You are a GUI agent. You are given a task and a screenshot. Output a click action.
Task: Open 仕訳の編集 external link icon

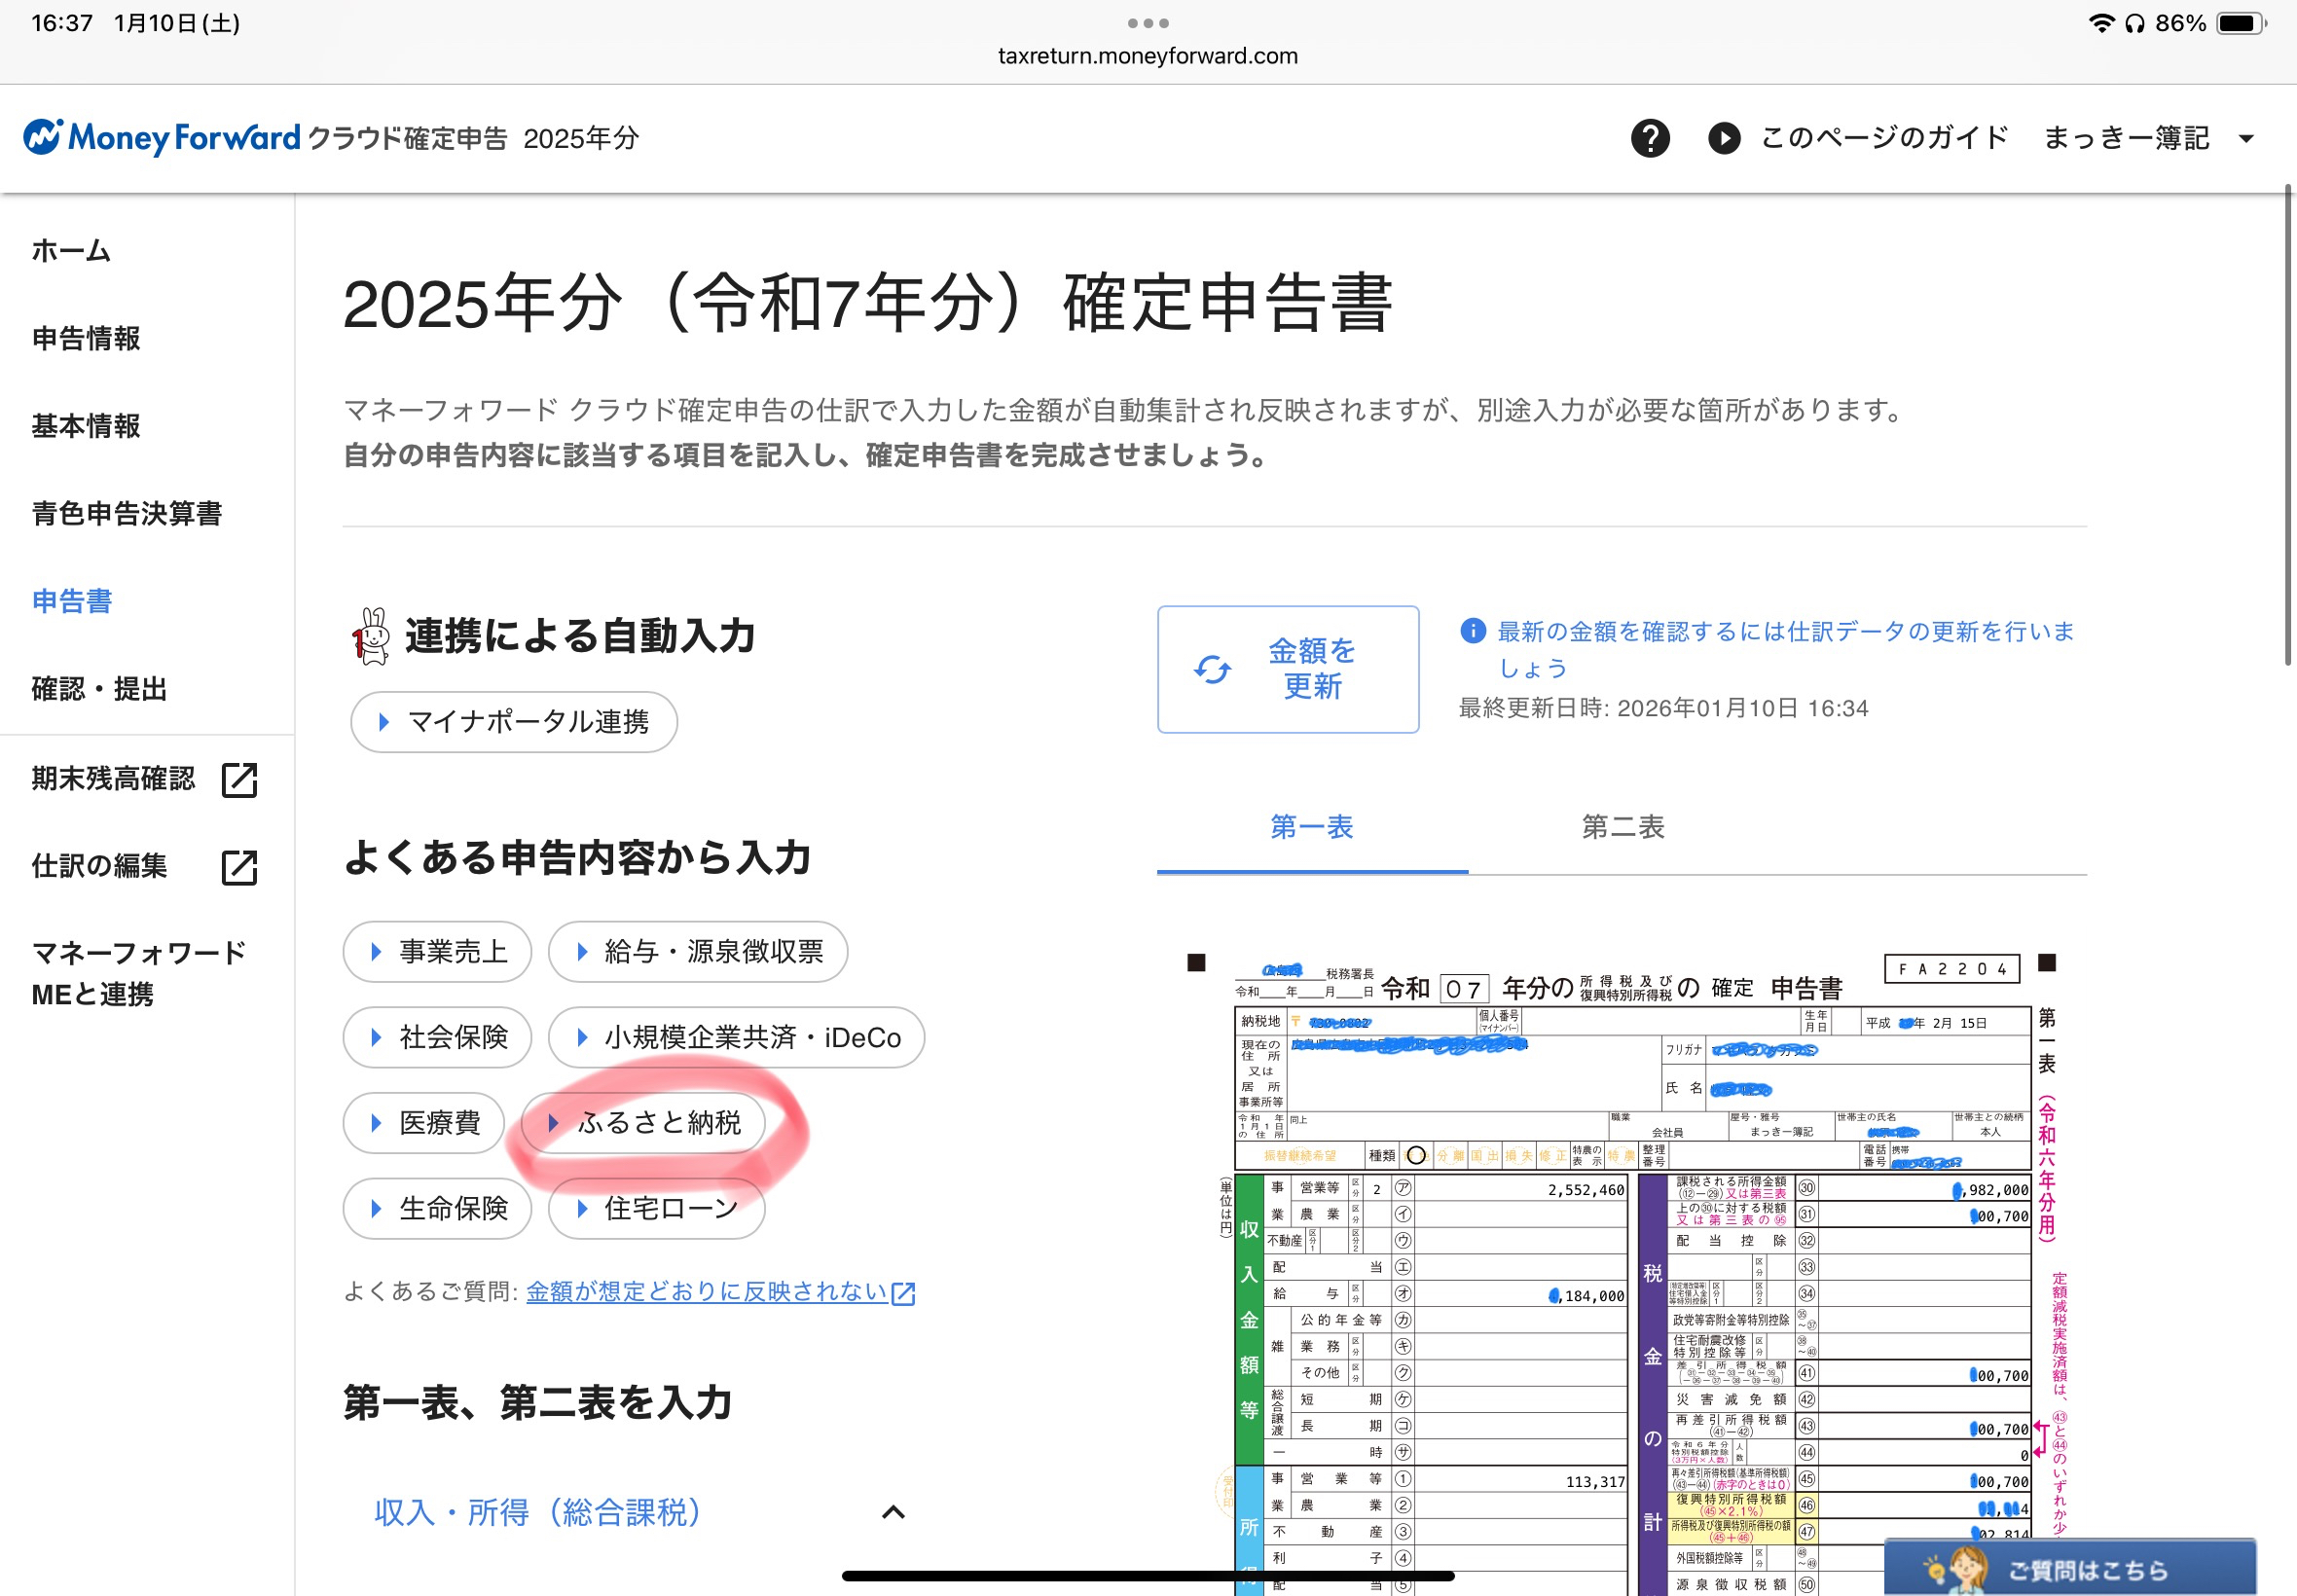239,867
